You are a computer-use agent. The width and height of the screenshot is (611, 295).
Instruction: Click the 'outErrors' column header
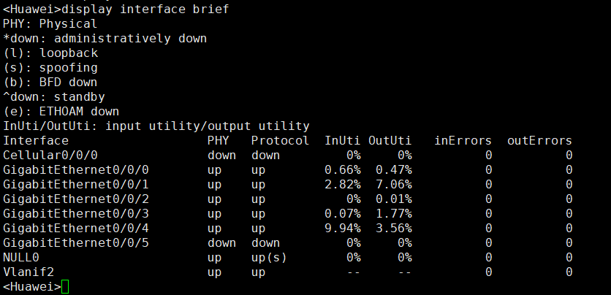point(539,140)
